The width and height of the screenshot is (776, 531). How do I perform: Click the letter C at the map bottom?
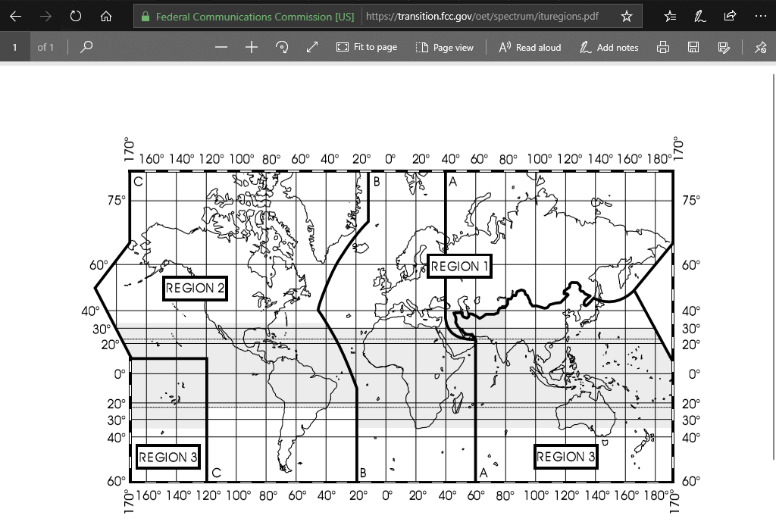point(216,473)
